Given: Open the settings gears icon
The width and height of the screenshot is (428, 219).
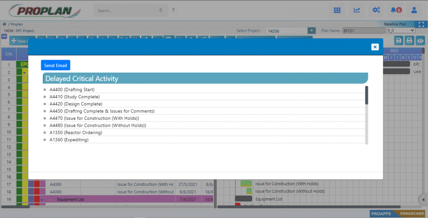Looking at the screenshot, I should tap(376, 10).
